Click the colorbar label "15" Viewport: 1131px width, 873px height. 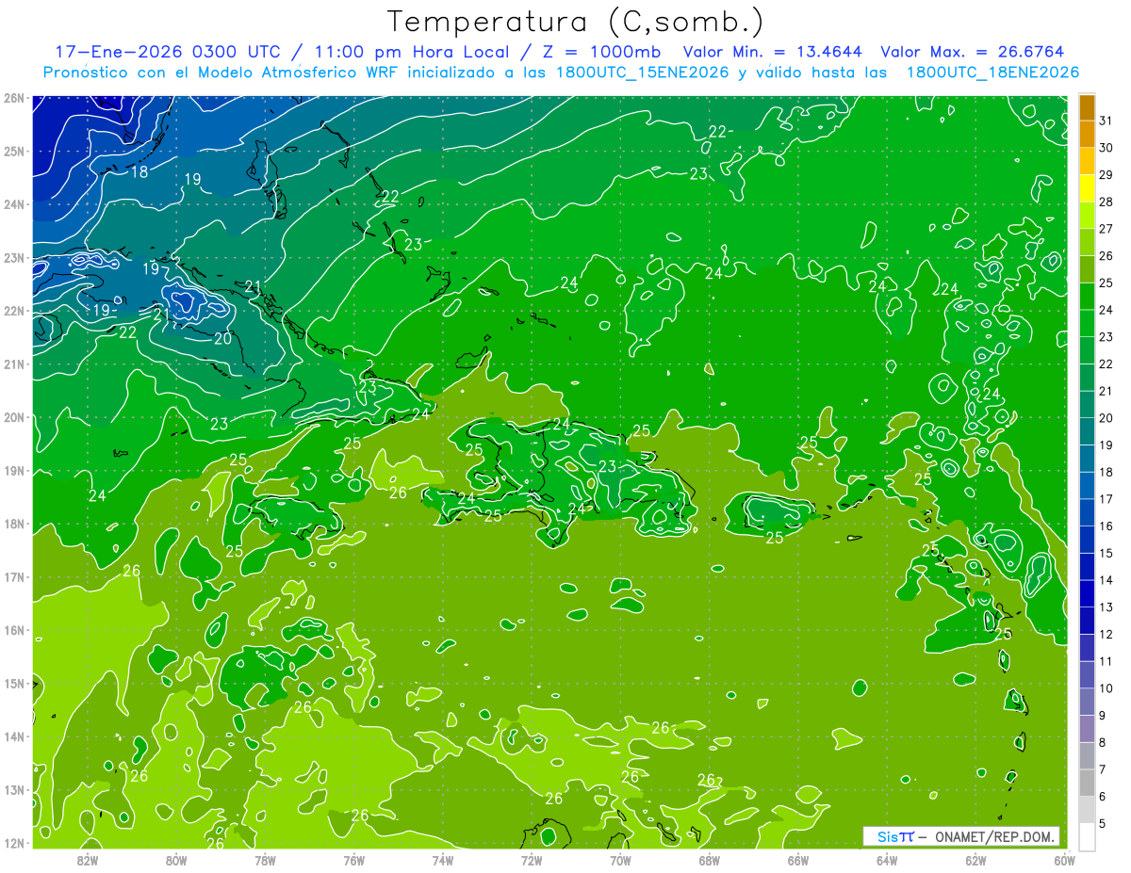1106,553
